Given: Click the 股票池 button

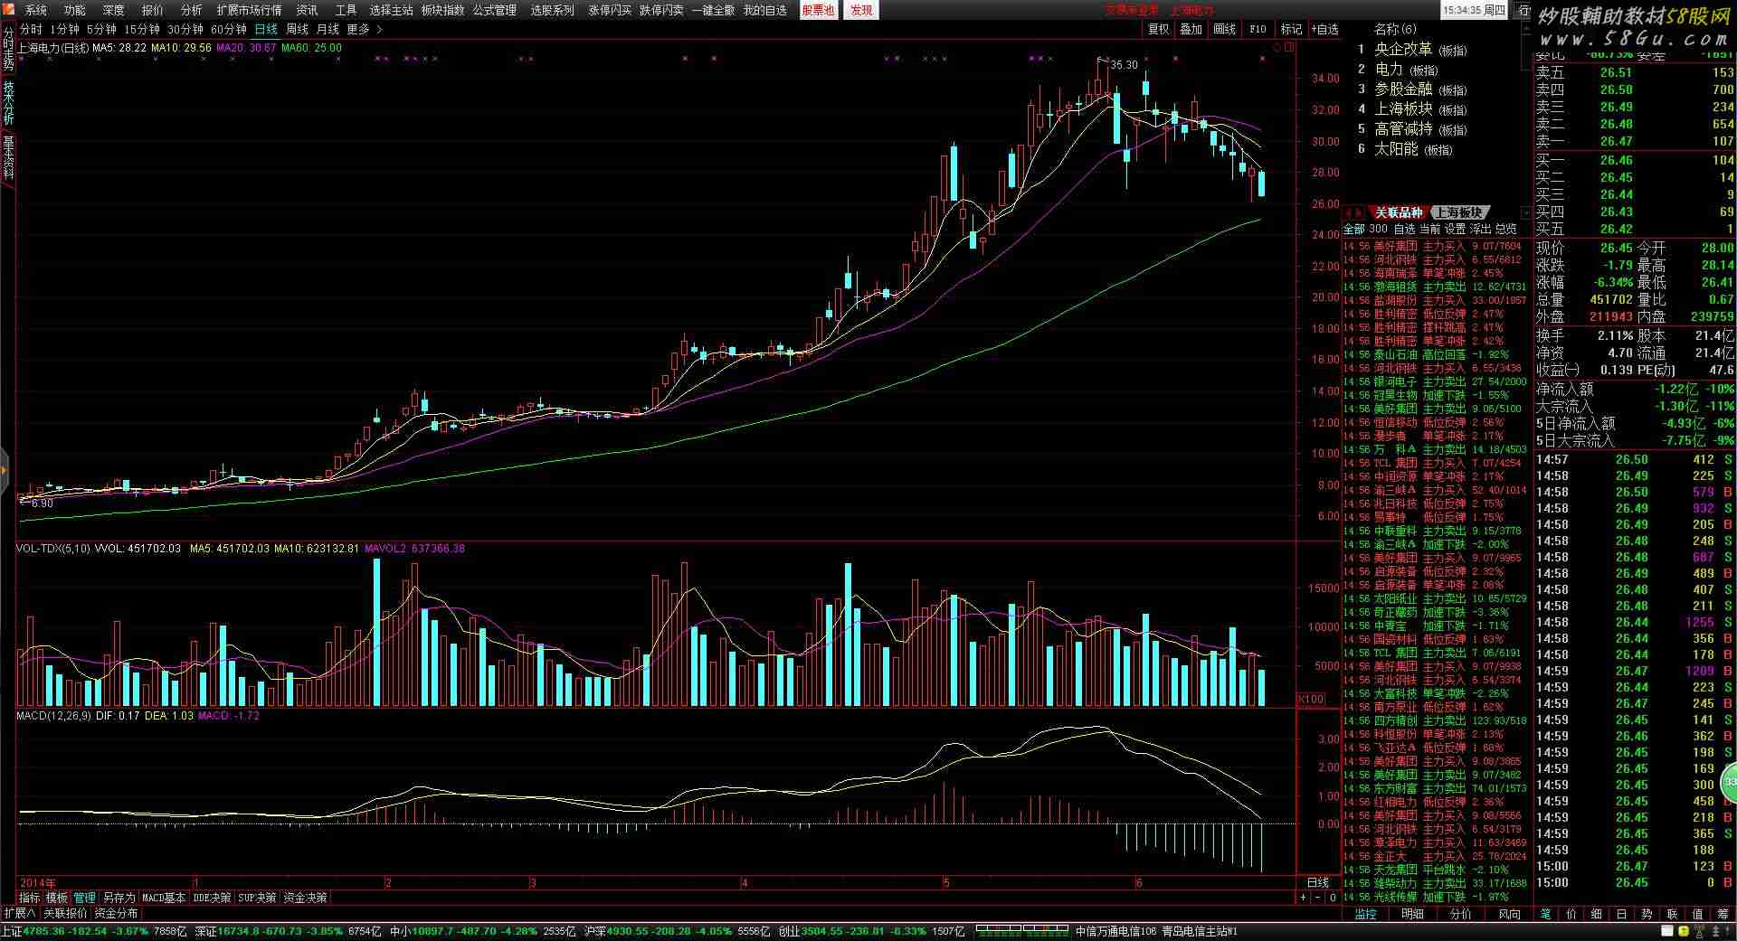Looking at the screenshot, I should [x=818, y=10].
